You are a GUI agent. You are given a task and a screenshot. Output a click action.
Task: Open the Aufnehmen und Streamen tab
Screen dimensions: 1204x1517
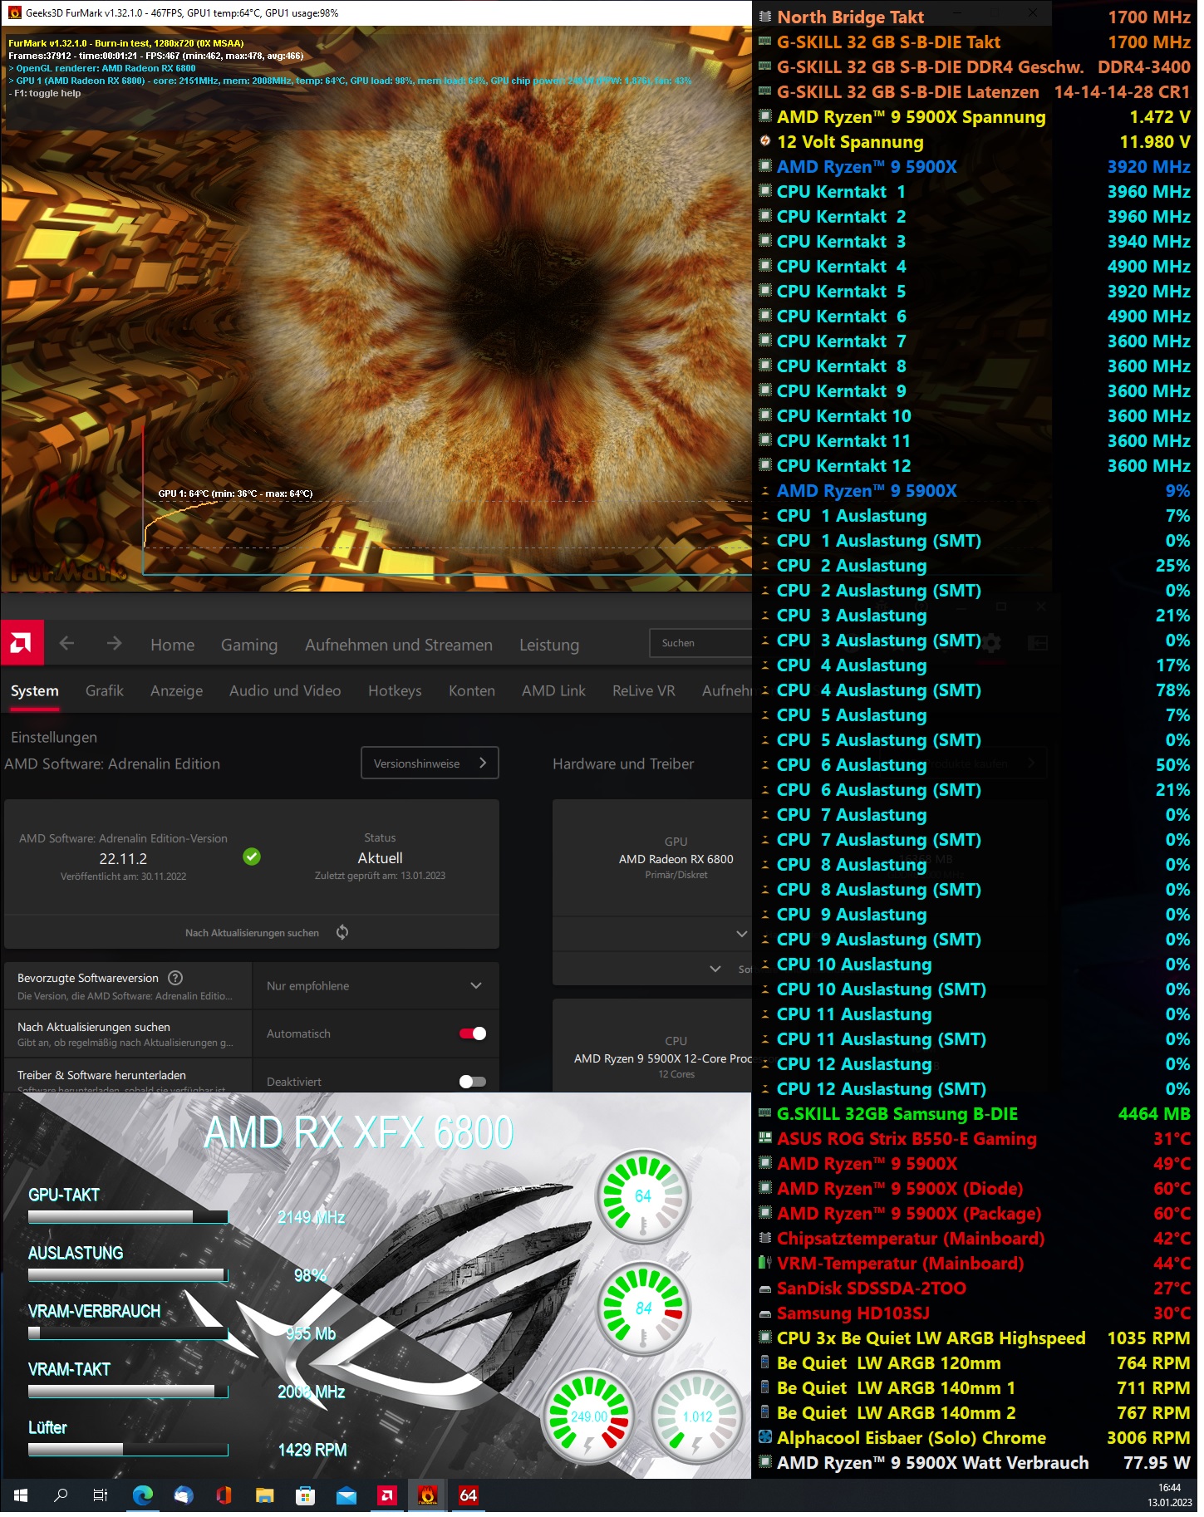[399, 645]
